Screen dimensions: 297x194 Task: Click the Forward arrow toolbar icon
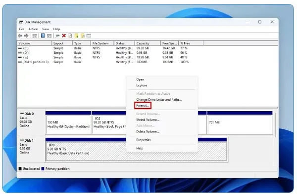[x=26, y=36]
